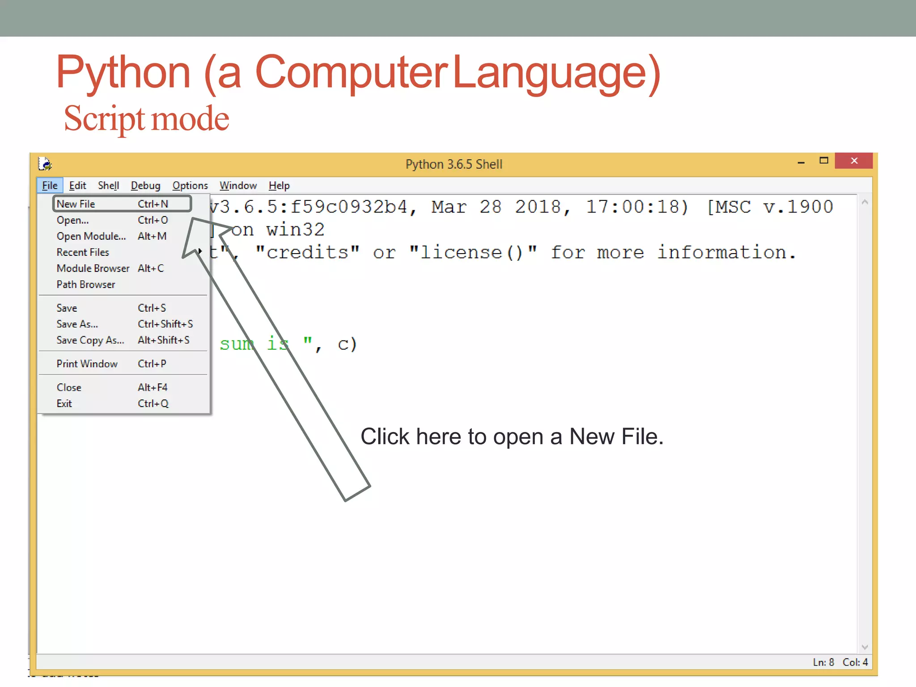
Task: Maximize the Python 3.6.5 Shell window
Action: click(x=824, y=161)
